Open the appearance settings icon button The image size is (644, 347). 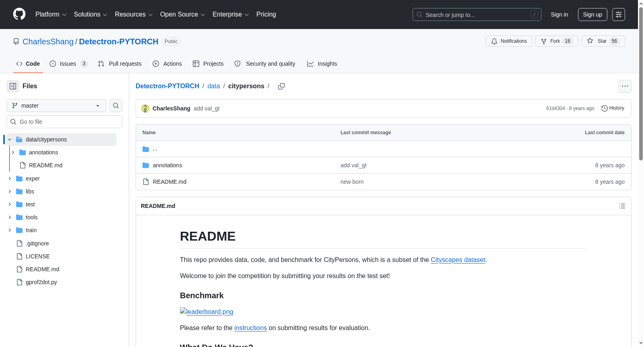pyautogui.click(x=619, y=15)
